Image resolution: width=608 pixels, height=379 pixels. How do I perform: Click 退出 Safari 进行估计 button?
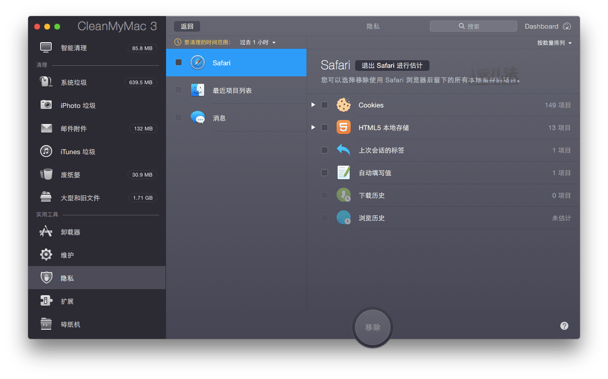392,65
